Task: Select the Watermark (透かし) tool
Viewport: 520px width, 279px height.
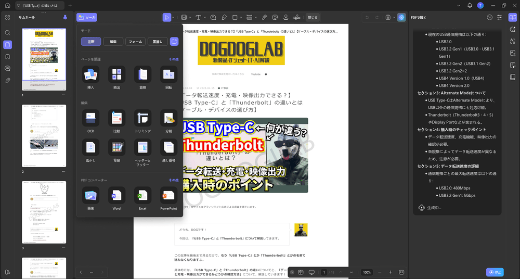Action: click(x=90, y=147)
